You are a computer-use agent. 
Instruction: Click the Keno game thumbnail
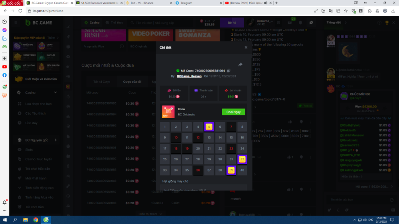tap(168, 112)
